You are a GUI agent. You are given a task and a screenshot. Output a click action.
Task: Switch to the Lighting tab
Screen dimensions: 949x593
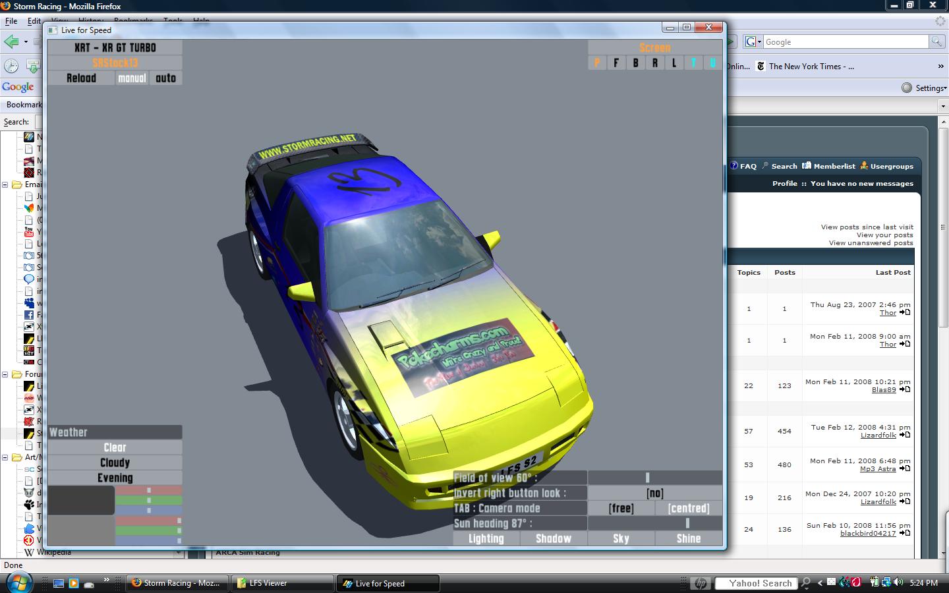click(x=486, y=538)
